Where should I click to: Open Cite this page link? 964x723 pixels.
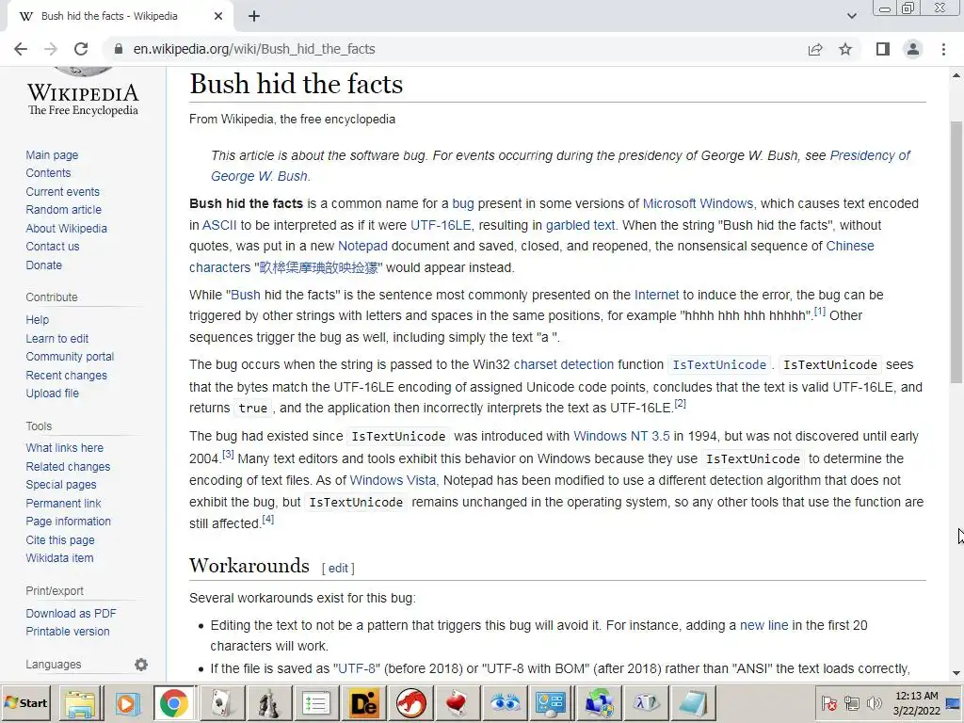[60, 539]
